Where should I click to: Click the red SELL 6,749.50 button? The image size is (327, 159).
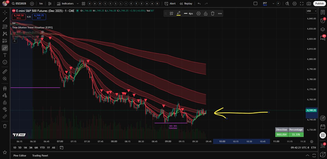click(x=19, y=17)
